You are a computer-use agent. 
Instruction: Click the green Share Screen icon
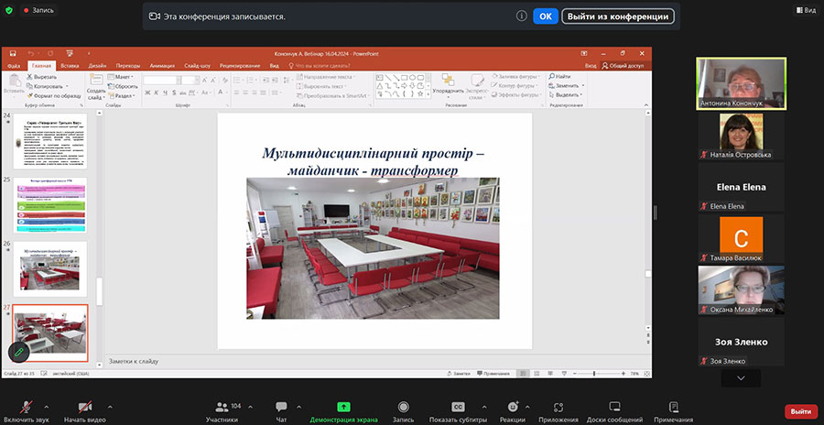point(343,407)
